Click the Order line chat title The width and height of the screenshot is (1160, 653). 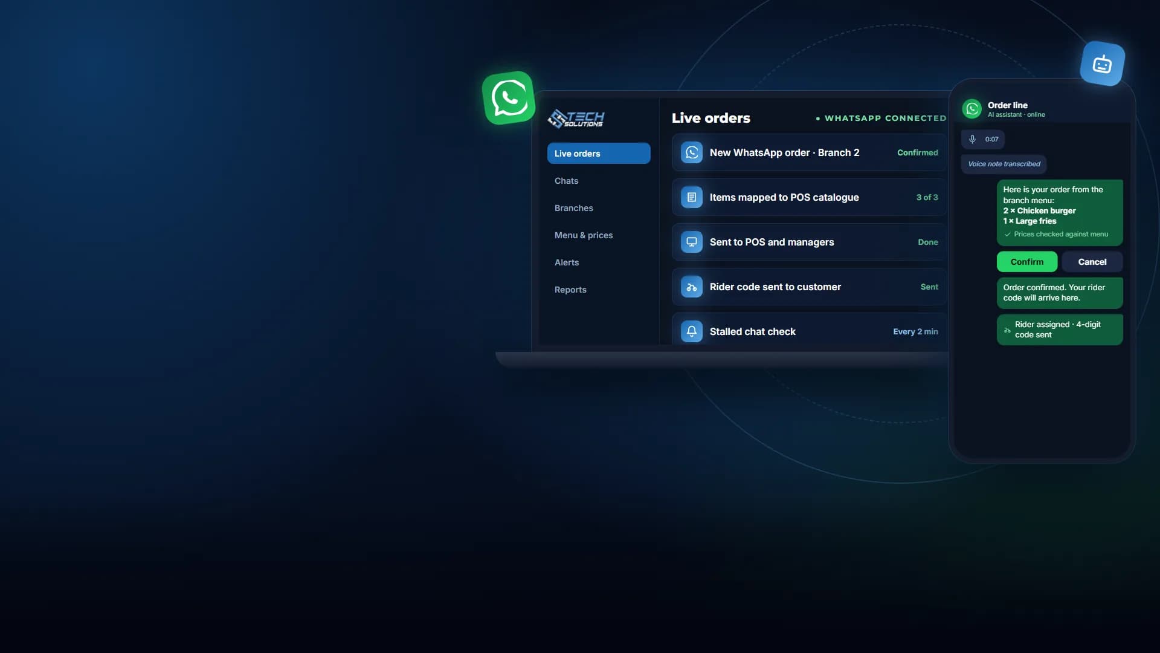1007,105
